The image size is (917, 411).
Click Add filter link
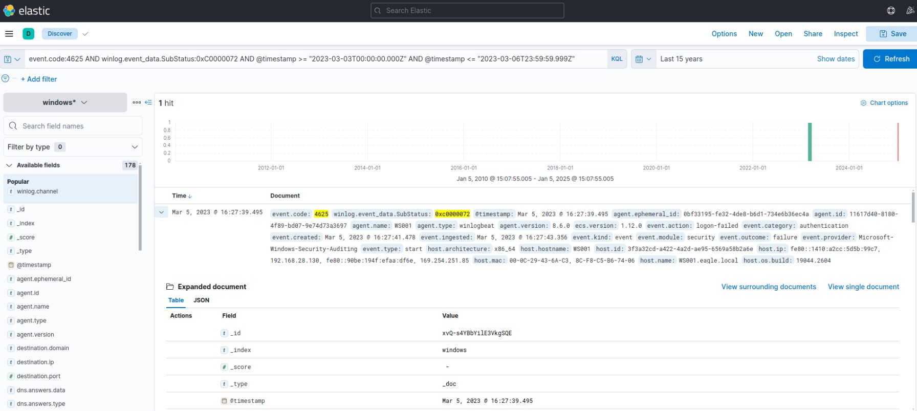coord(39,79)
